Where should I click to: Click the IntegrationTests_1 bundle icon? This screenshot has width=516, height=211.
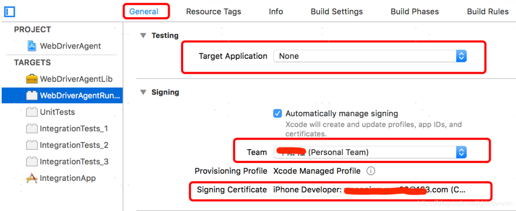(32, 128)
